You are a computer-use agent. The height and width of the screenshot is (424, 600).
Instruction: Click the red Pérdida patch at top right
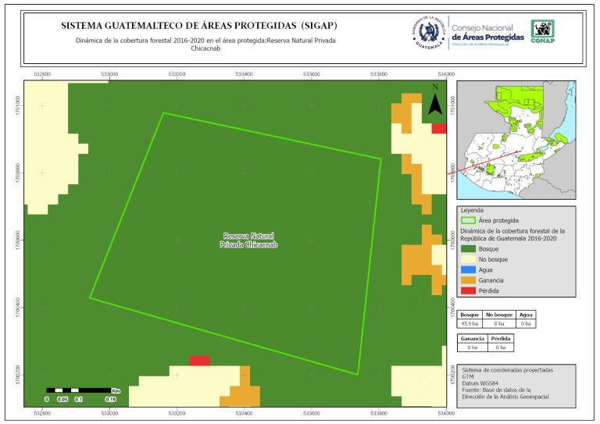coord(439,128)
